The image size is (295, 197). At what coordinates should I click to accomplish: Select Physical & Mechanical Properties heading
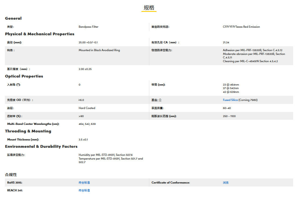point(40,34)
